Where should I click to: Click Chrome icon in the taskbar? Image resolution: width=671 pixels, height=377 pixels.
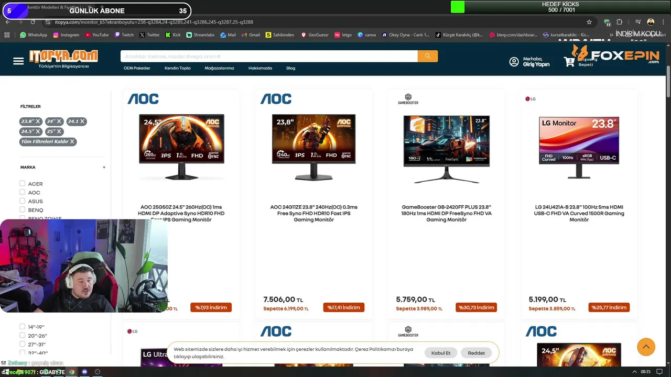point(72,372)
